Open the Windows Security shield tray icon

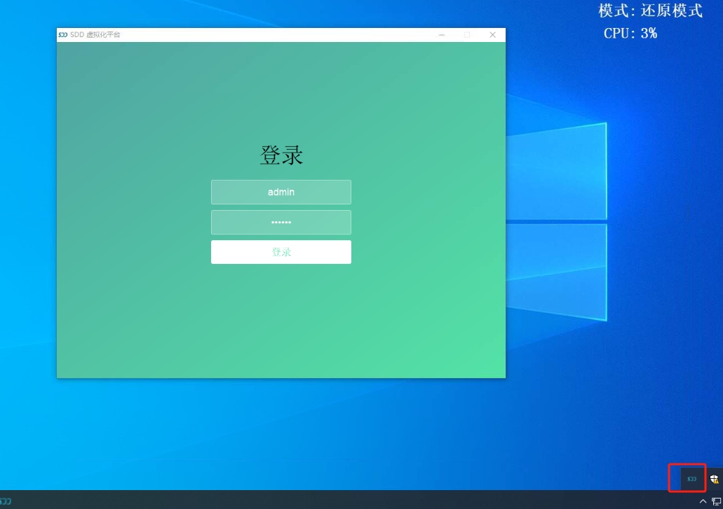click(x=714, y=479)
